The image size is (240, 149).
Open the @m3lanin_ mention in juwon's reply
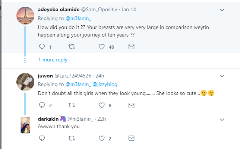[78, 84]
